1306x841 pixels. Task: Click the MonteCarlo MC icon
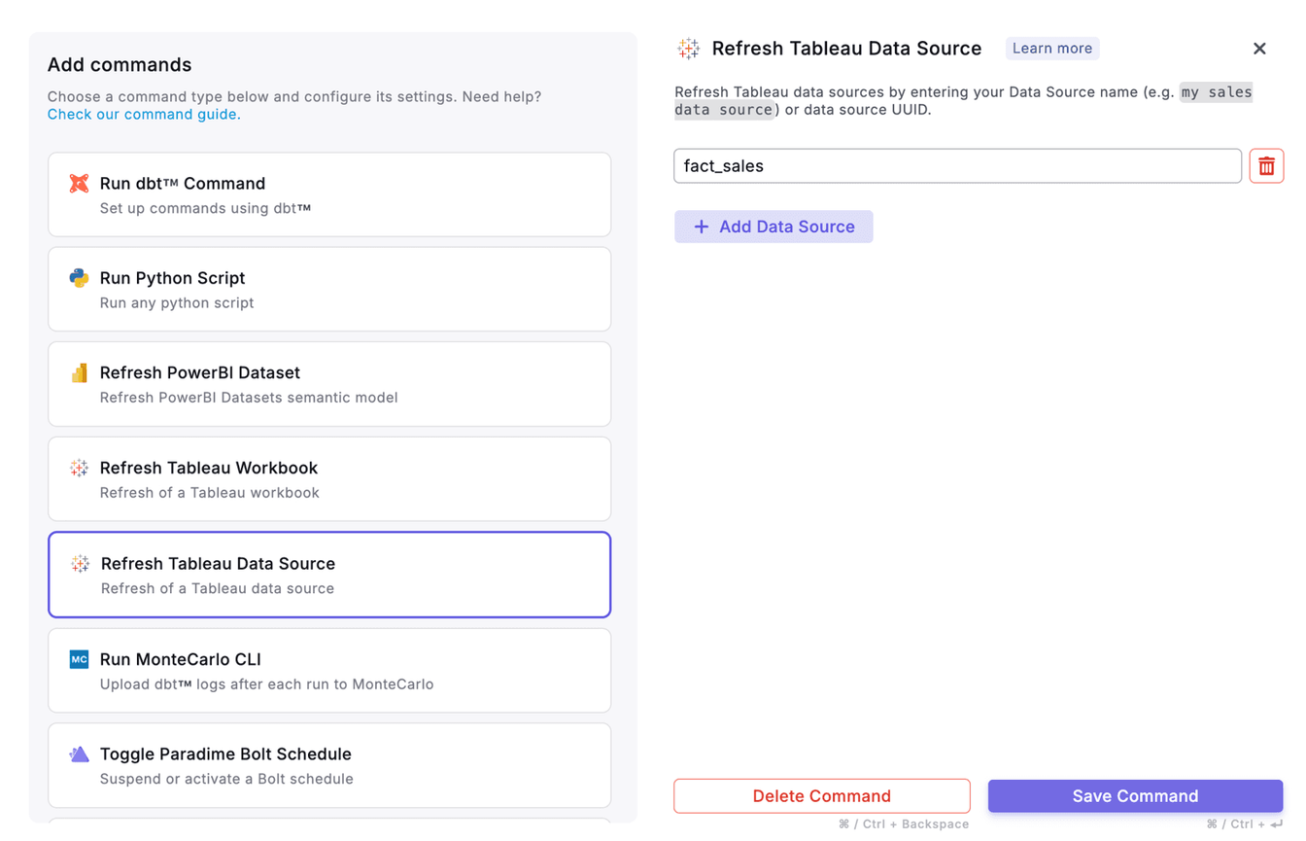tap(79, 659)
